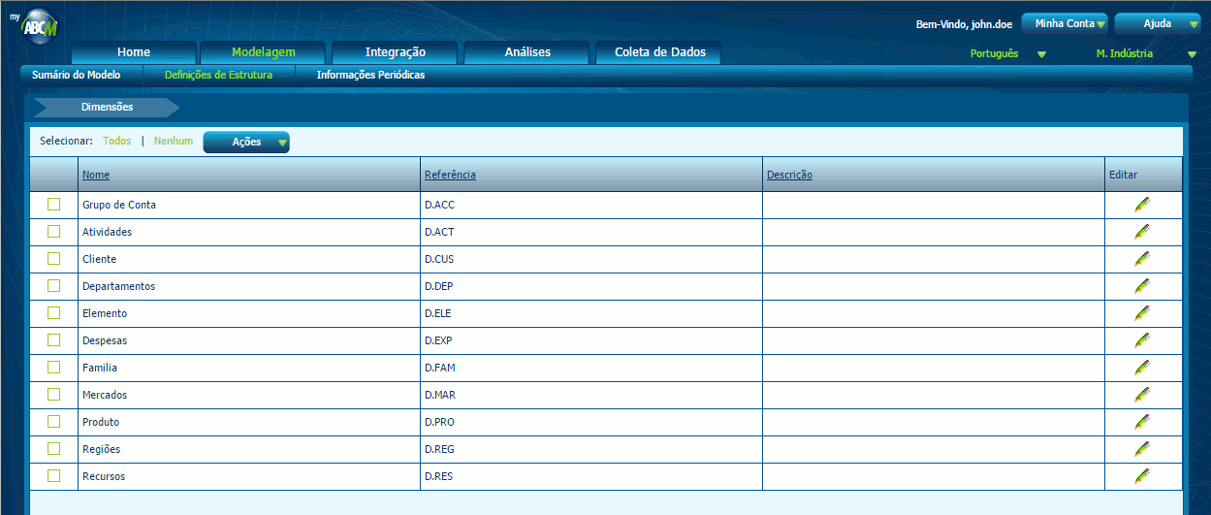1211x515 pixels.
Task: Check the Produto checkbox
Action: (x=54, y=421)
